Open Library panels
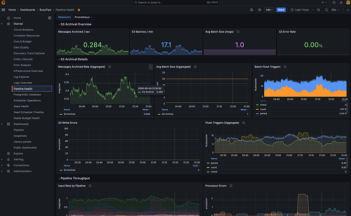 tap(23, 142)
